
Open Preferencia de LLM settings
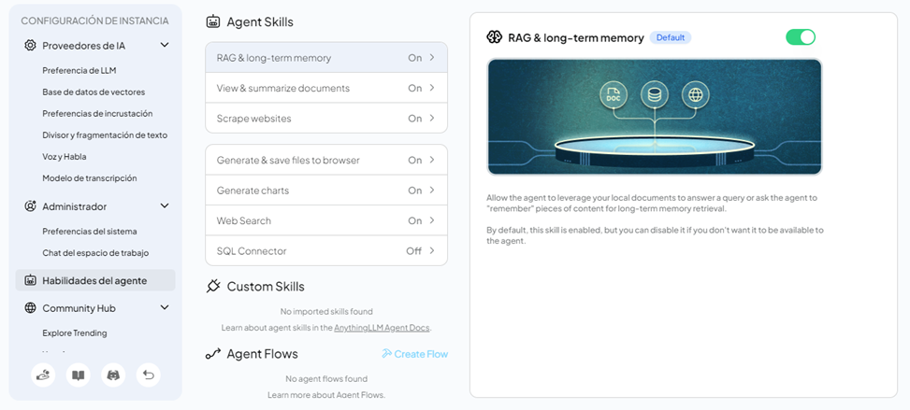point(79,70)
